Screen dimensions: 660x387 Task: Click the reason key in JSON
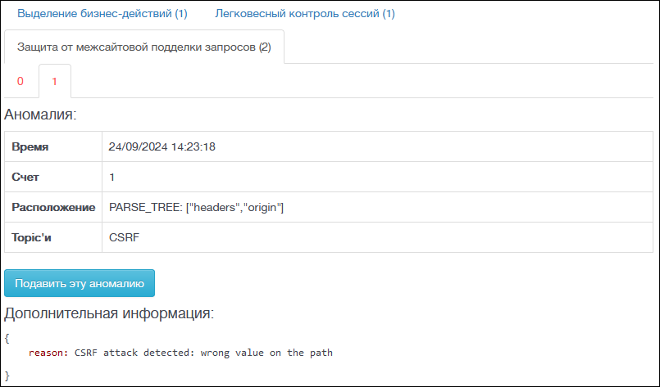click(48, 353)
